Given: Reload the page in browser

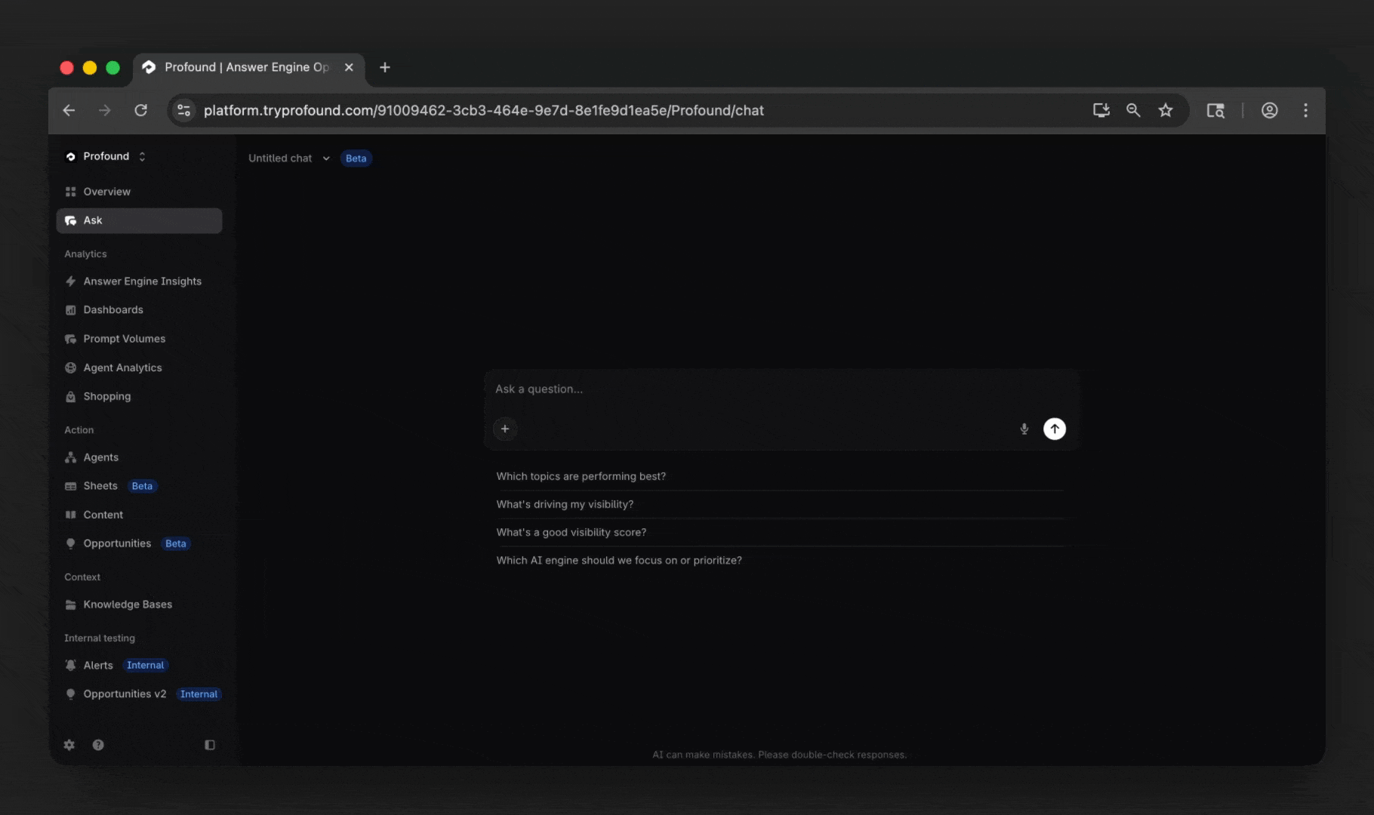Looking at the screenshot, I should 140,110.
